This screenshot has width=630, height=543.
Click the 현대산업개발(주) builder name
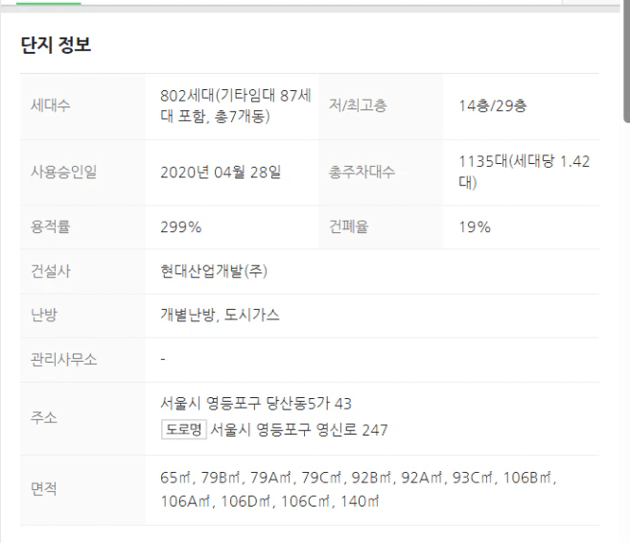(213, 271)
